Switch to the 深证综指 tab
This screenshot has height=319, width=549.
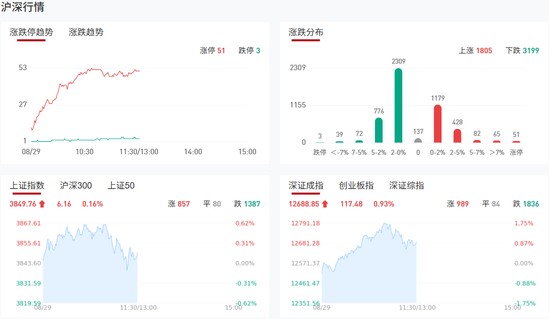pyautogui.click(x=407, y=186)
